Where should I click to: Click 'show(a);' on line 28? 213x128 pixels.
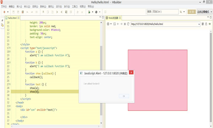coord(34,88)
